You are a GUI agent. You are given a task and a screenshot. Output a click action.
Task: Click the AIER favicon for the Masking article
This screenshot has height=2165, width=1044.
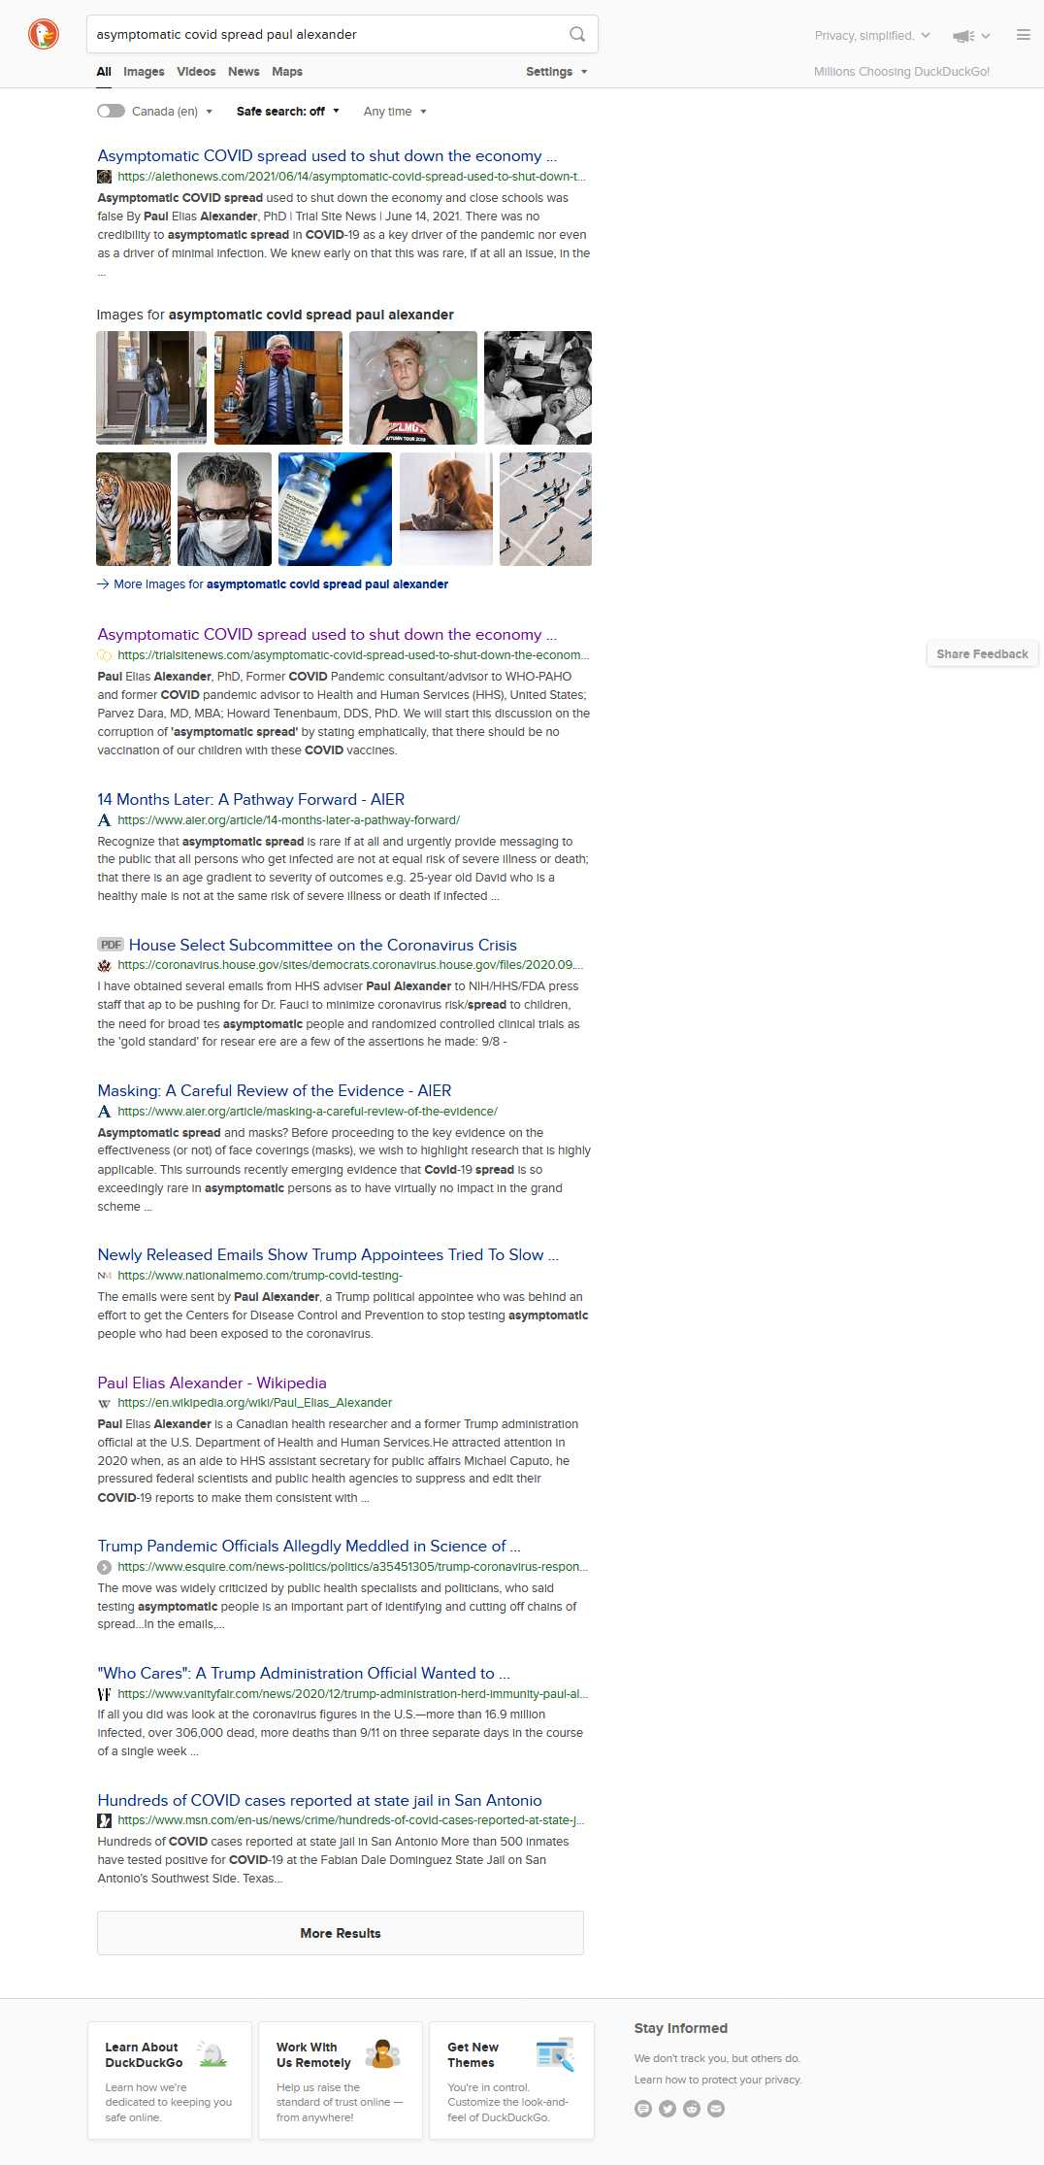pos(104,1112)
